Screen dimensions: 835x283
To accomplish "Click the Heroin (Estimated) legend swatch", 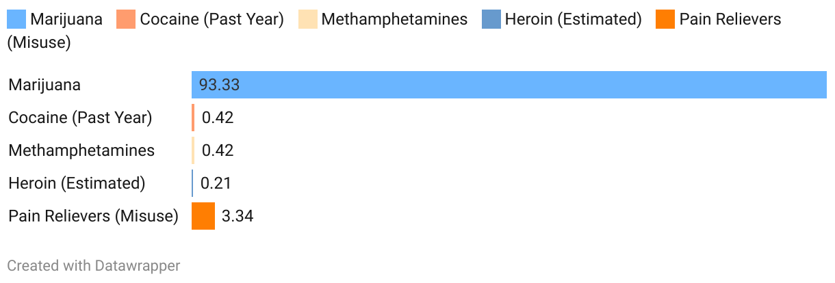I will (491, 19).
